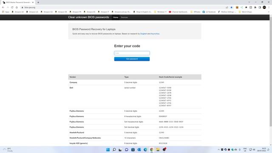Open the Microsoft Edge taskbar icon
Screen dimensions: 272x153
145,150
